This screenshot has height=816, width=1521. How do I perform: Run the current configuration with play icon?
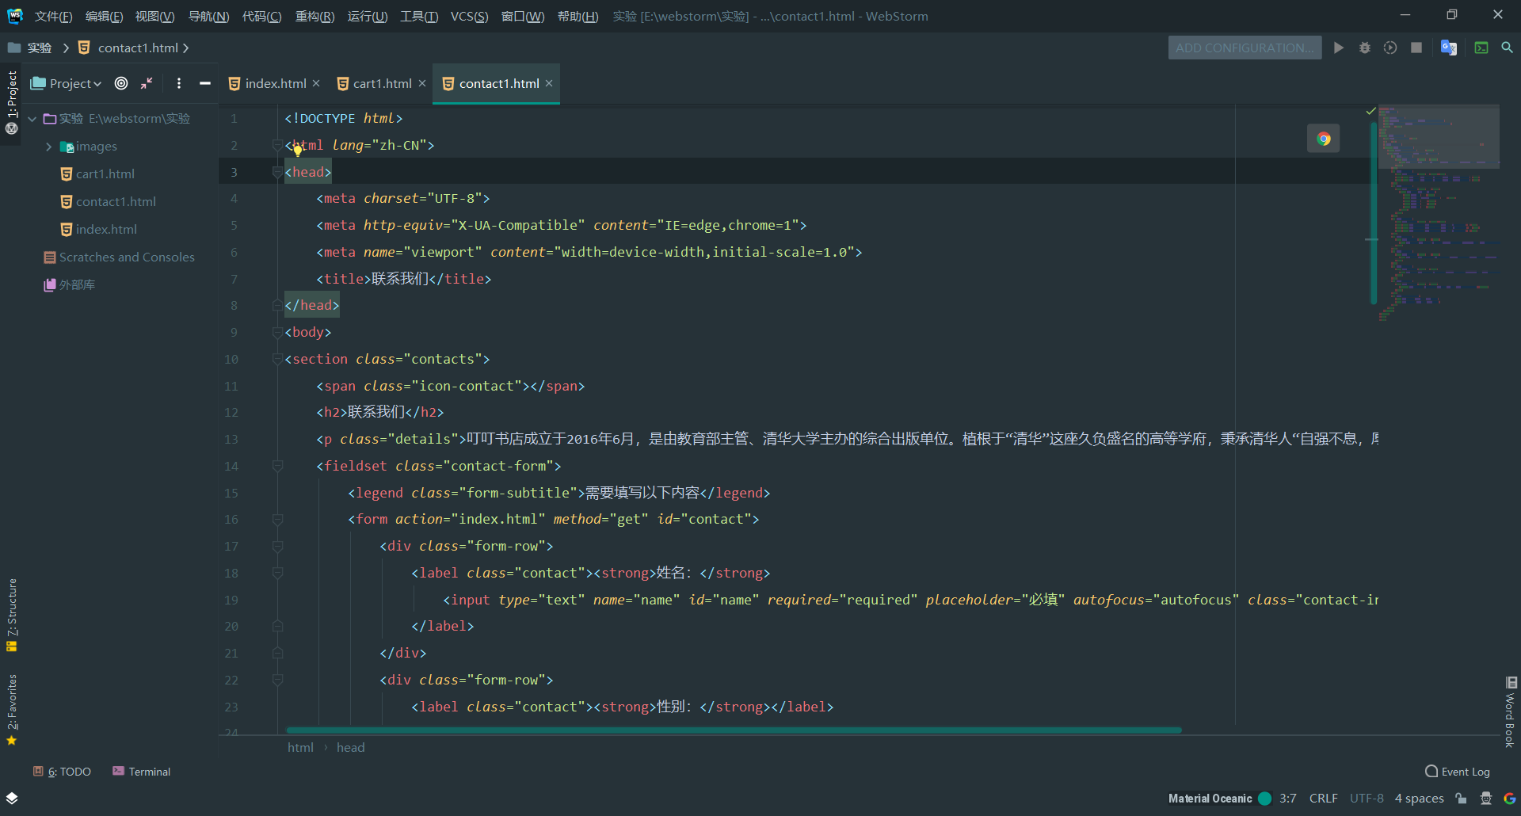pos(1339,48)
